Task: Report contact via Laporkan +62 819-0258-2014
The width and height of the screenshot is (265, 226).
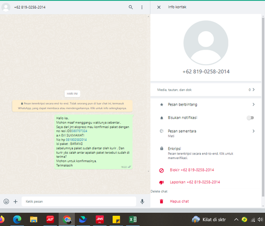Action: click(195, 182)
